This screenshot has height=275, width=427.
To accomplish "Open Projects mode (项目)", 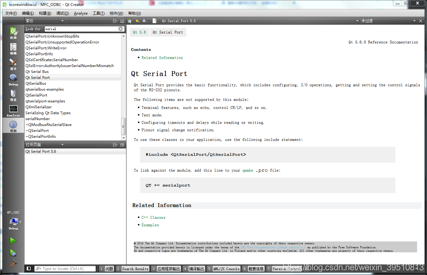I will click(x=13, y=95).
